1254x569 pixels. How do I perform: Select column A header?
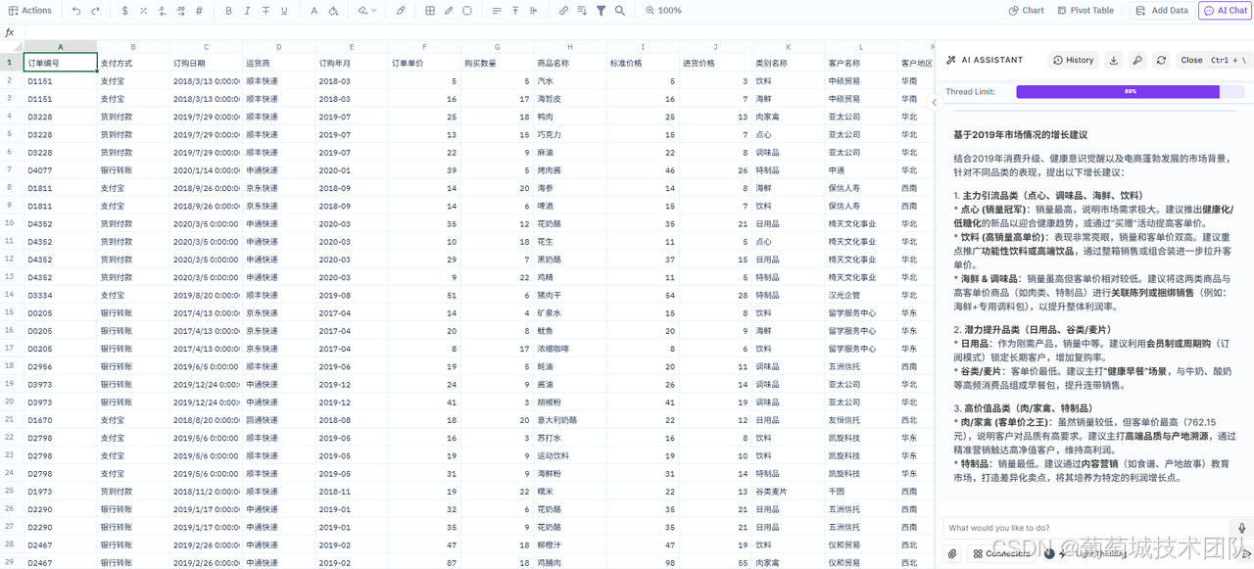61,47
